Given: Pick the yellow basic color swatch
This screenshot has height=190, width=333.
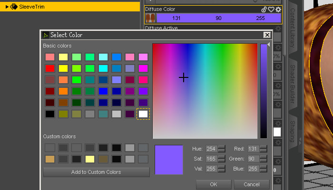Looking at the screenshot, I should tap(63, 68).
